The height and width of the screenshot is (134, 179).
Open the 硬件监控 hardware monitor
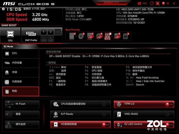tap(22, 125)
